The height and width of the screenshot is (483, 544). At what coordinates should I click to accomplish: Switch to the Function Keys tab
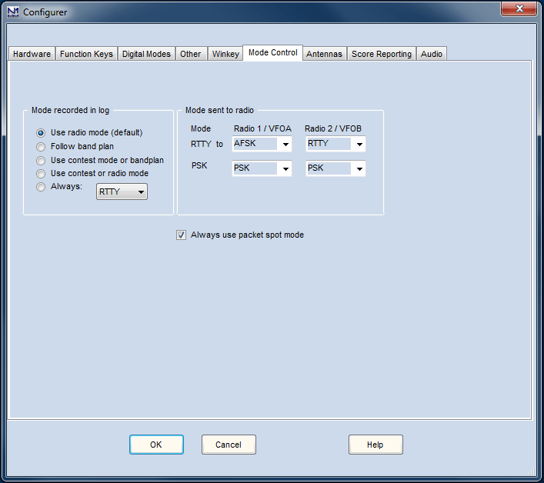(x=86, y=54)
